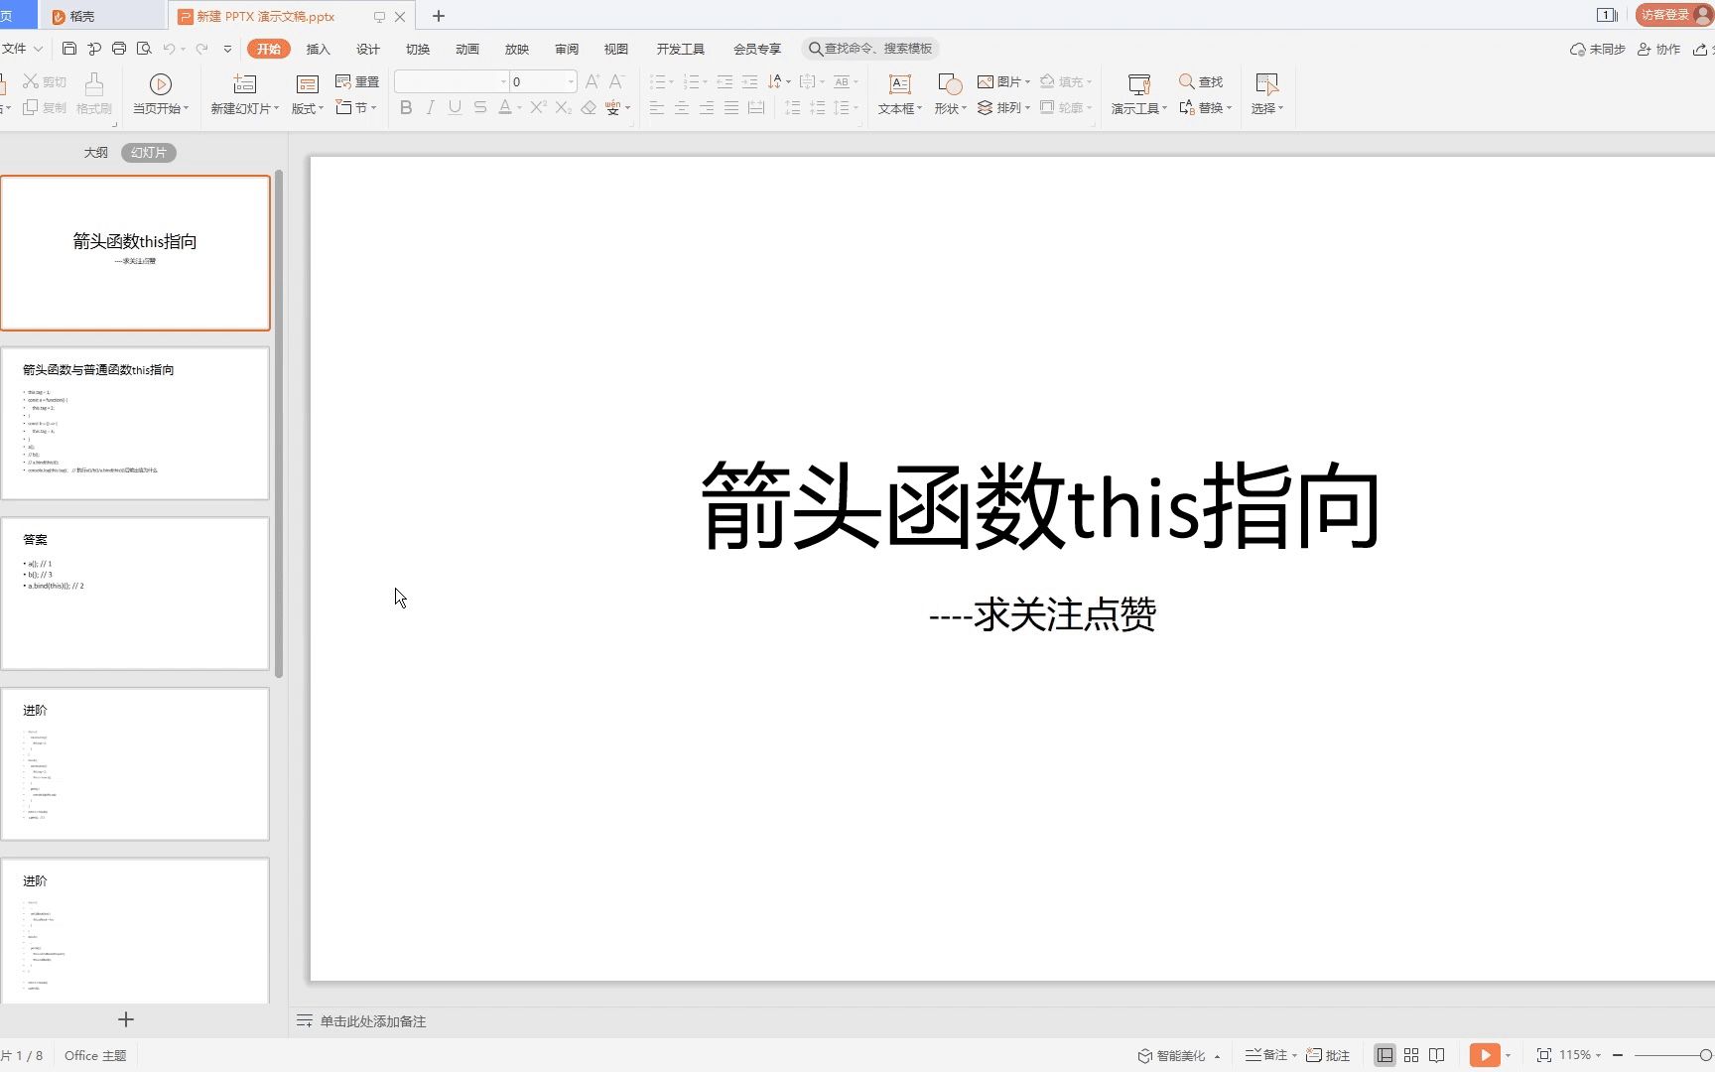
Task: Toggle Italic formatting
Action: pos(430,107)
